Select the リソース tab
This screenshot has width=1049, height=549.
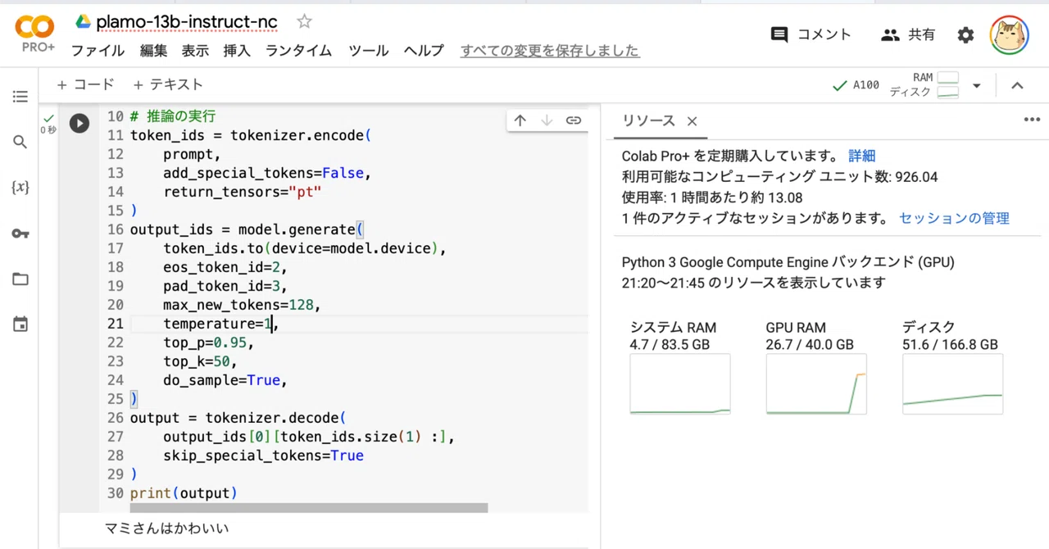[648, 121]
